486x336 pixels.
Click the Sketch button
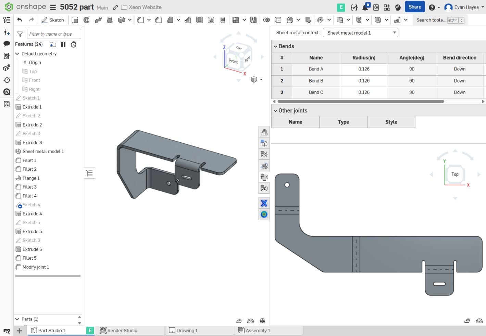click(53, 20)
